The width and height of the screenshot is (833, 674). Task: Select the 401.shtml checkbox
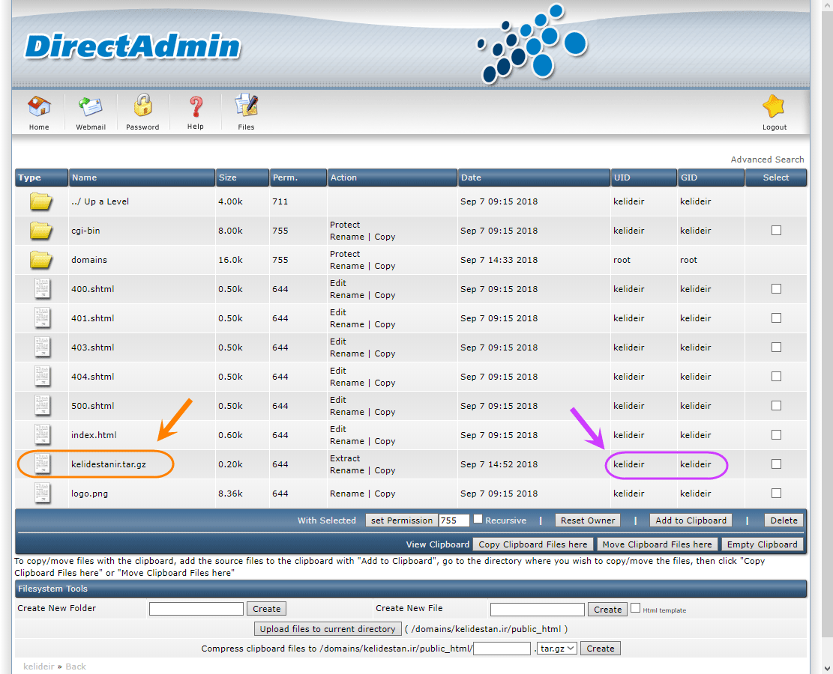776,318
